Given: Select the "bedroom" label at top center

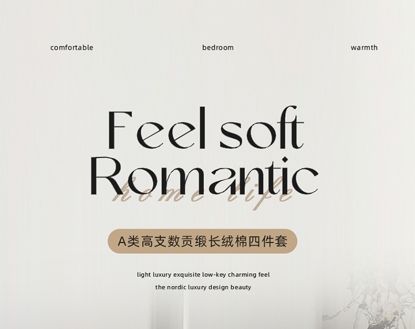Looking at the screenshot, I should (x=218, y=48).
